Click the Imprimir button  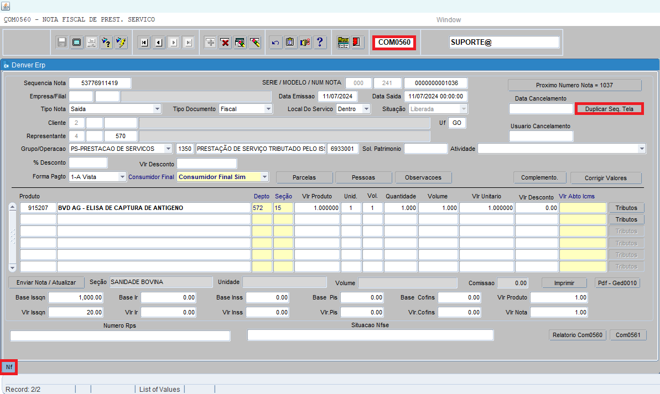564,283
